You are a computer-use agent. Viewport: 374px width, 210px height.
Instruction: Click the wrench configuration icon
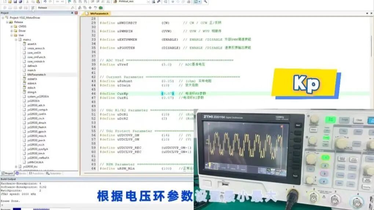click(205, 2)
